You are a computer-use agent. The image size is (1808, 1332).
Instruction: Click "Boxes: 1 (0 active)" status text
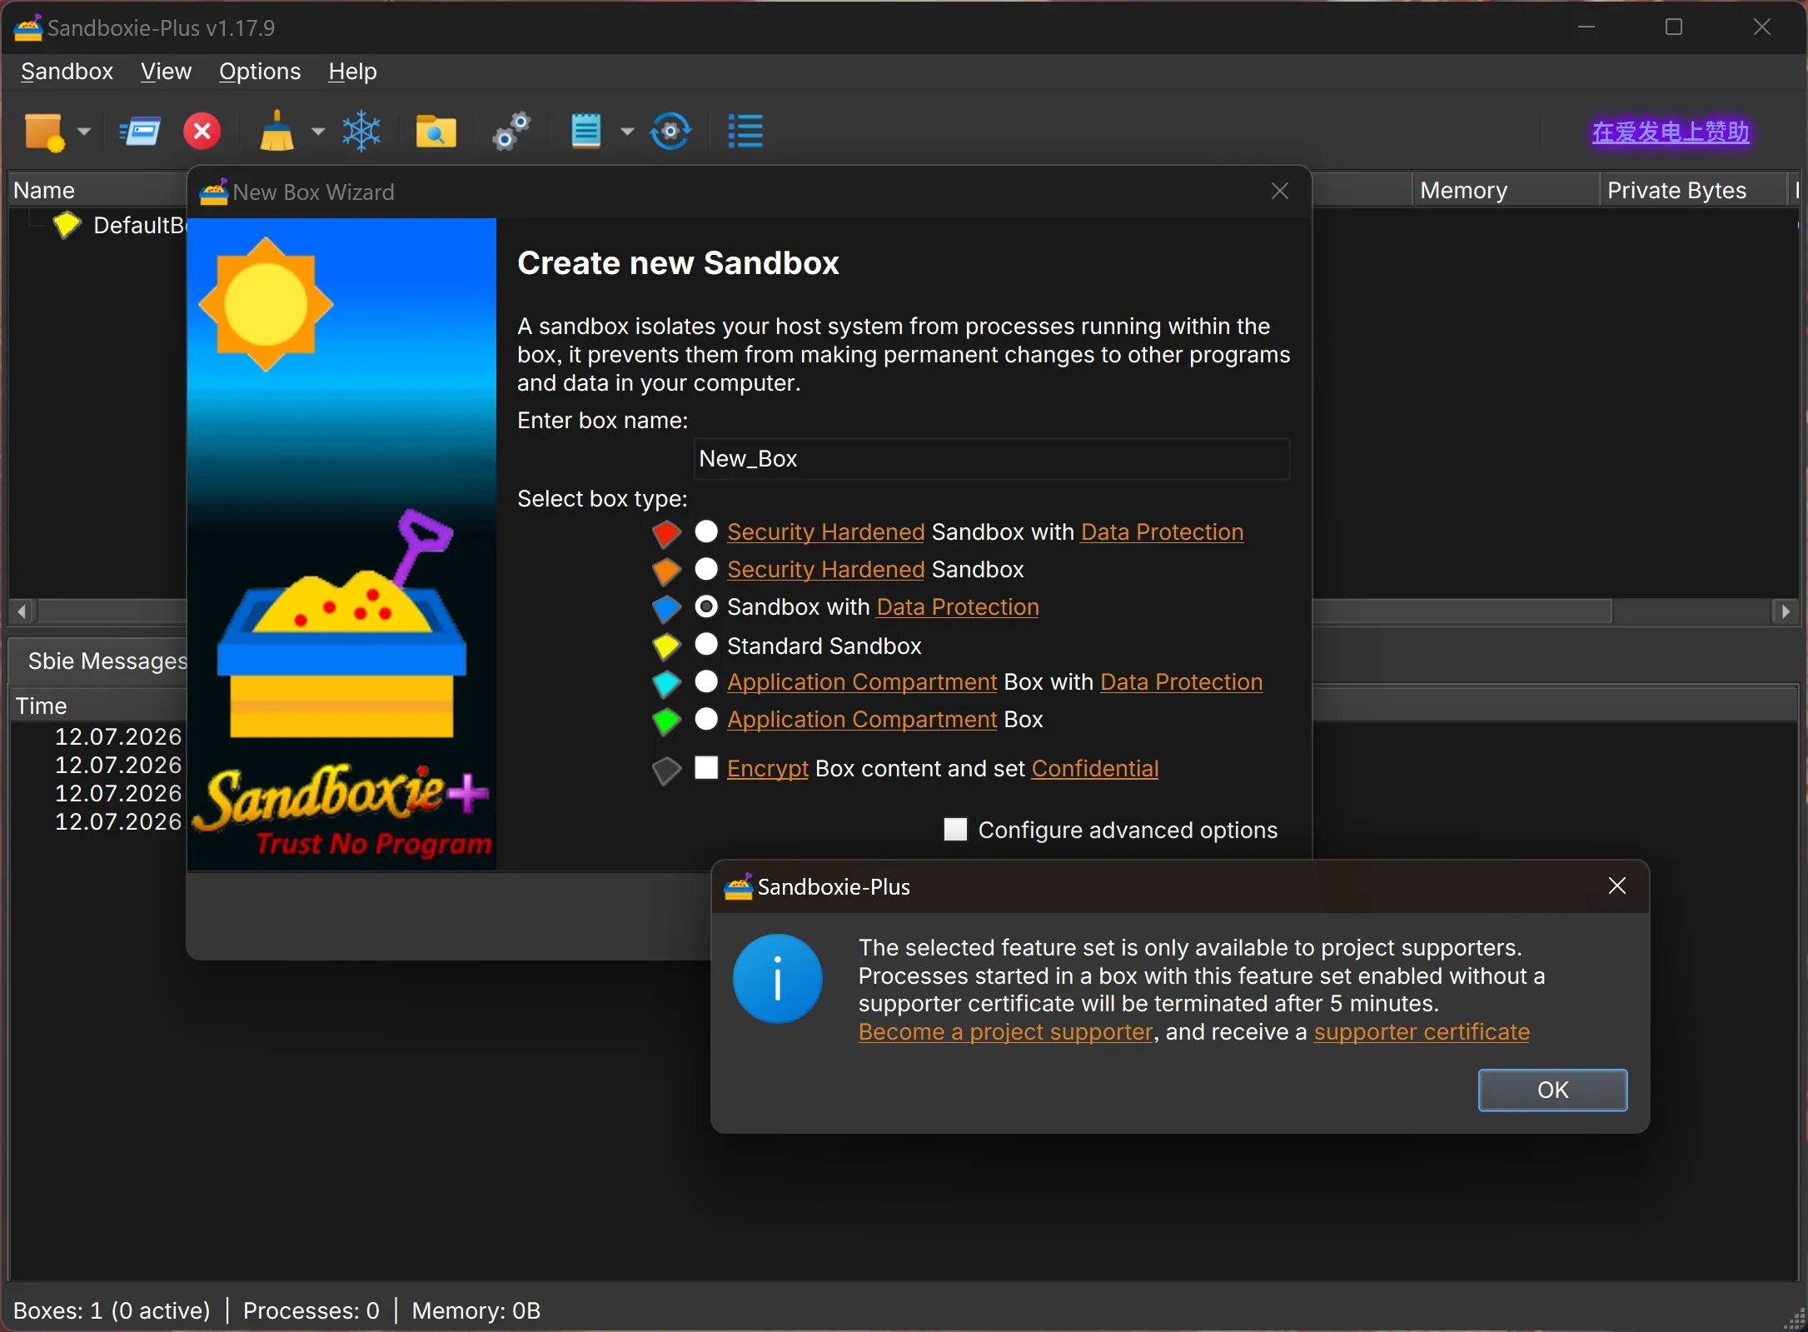point(112,1310)
